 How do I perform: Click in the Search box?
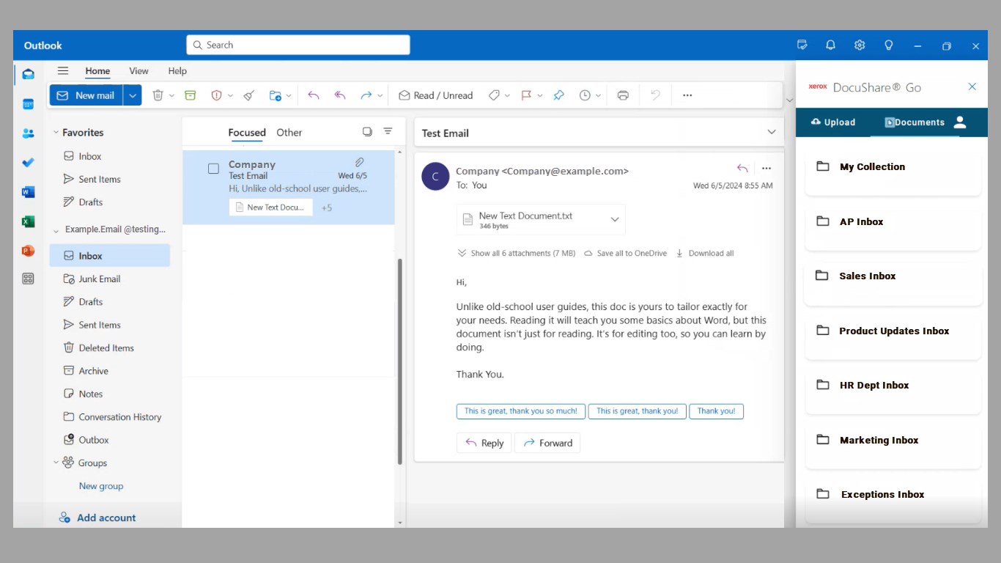click(298, 45)
